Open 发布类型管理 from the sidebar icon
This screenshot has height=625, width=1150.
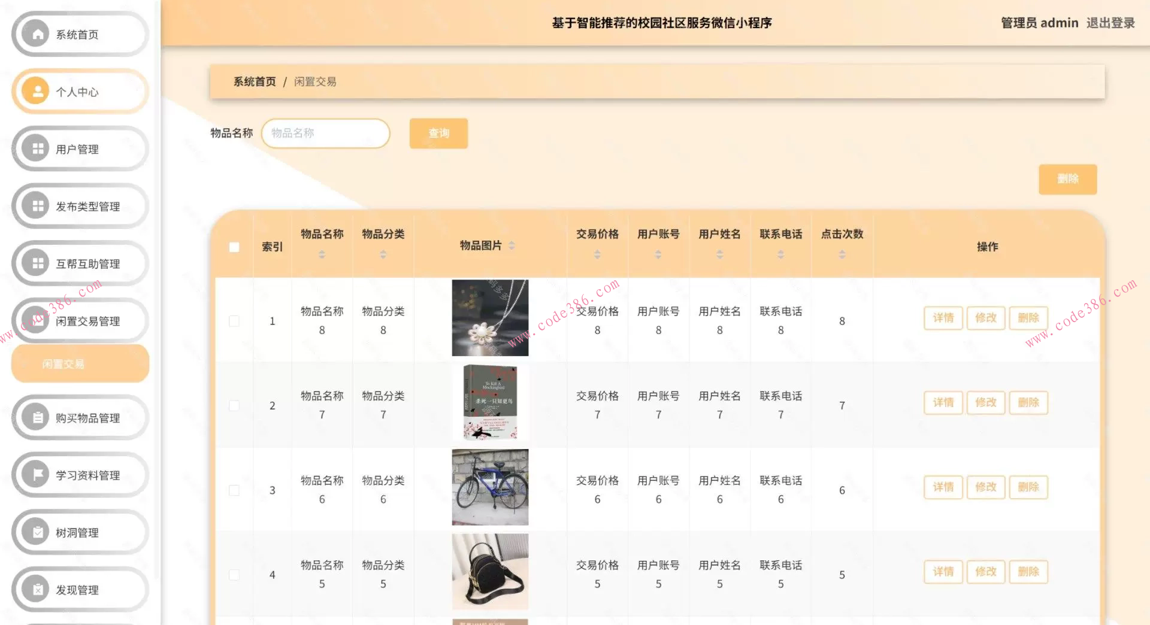pos(37,205)
